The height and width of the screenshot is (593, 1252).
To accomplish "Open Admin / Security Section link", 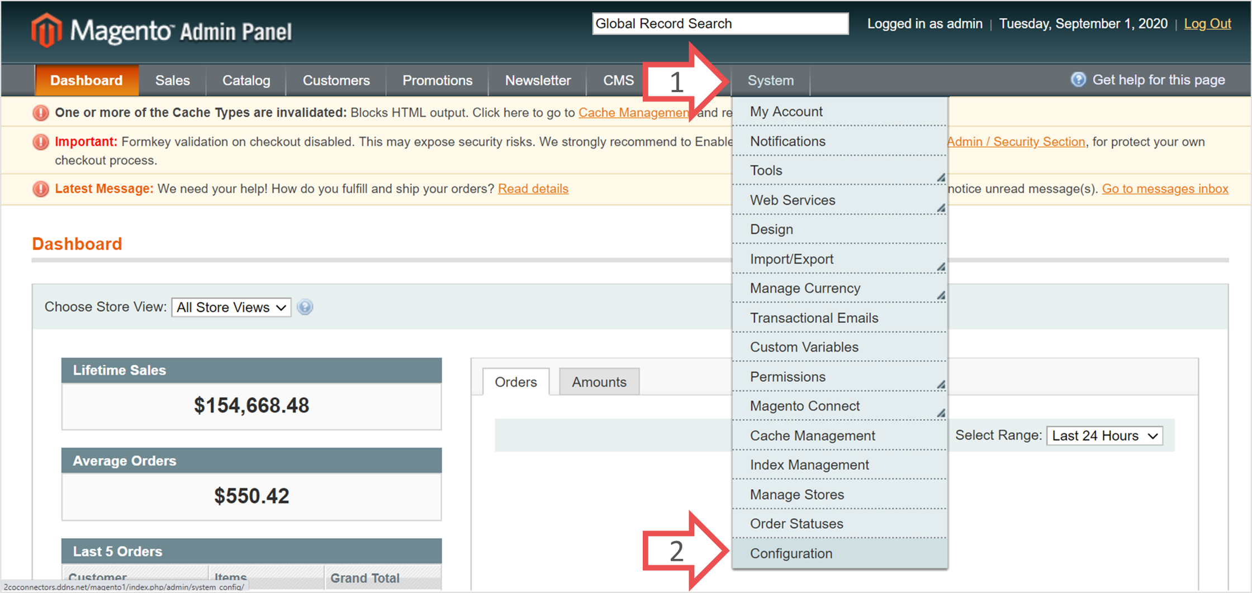I will pyautogui.click(x=1016, y=142).
